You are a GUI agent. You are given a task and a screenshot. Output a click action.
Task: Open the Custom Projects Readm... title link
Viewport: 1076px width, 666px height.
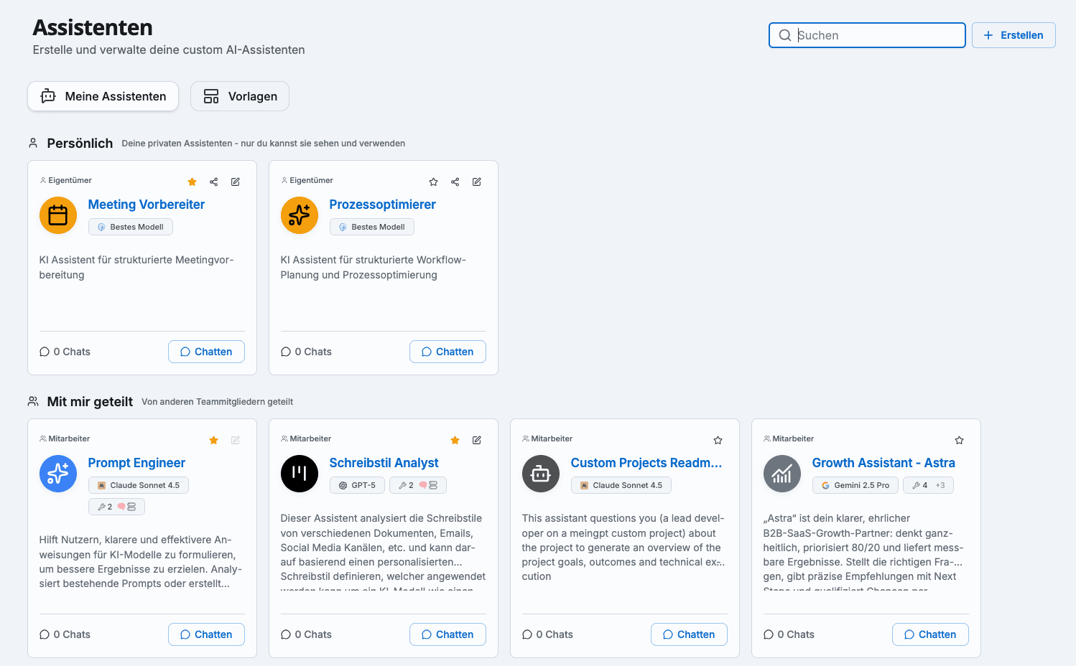click(x=646, y=463)
